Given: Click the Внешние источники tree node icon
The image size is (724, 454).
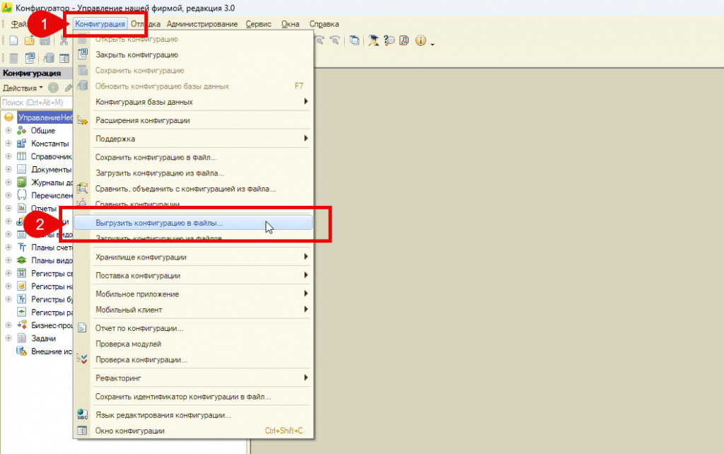Looking at the screenshot, I should click(x=21, y=351).
